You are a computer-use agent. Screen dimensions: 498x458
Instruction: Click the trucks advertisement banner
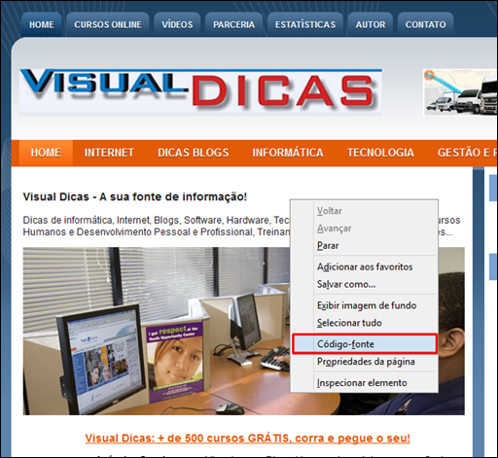click(460, 92)
